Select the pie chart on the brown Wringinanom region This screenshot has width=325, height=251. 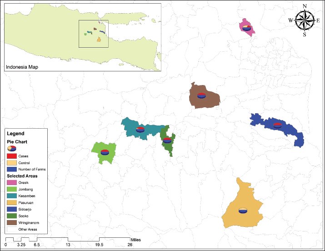[201, 95]
